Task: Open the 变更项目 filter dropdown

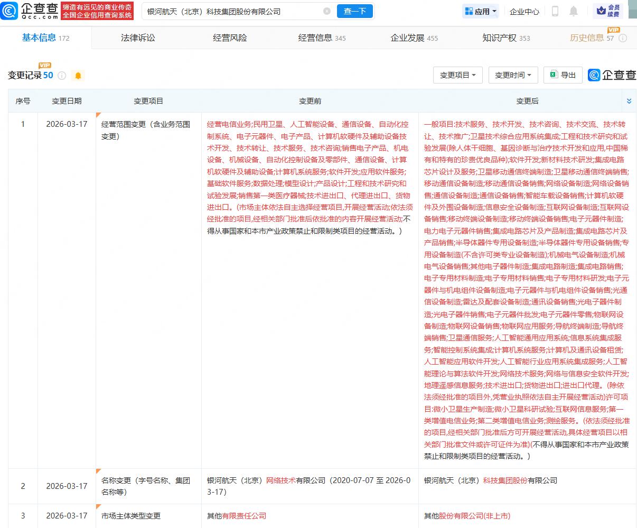Action: coord(457,75)
